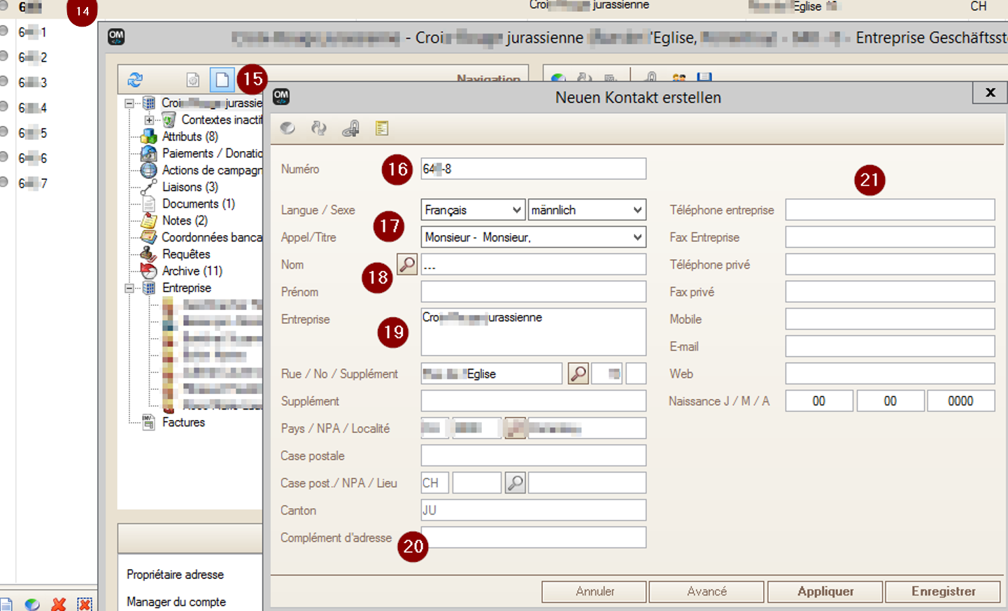Click the red X delete icon at bottom left
The image size is (1008, 611).
[59, 604]
